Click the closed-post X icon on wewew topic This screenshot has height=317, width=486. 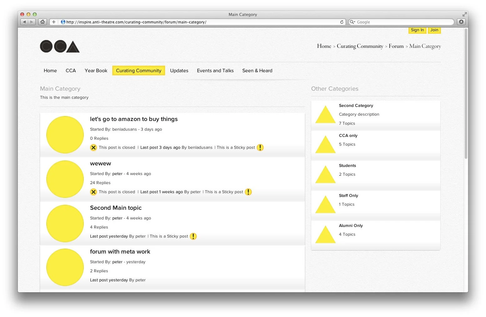click(94, 192)
